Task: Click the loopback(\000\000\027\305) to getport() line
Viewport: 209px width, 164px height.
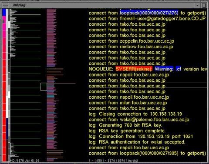Action: [x=147, y=153]
